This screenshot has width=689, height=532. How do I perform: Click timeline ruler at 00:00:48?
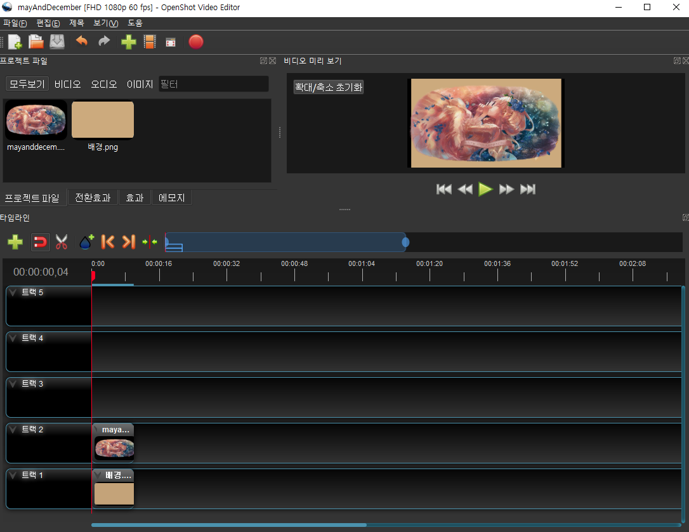pos(294,264)
